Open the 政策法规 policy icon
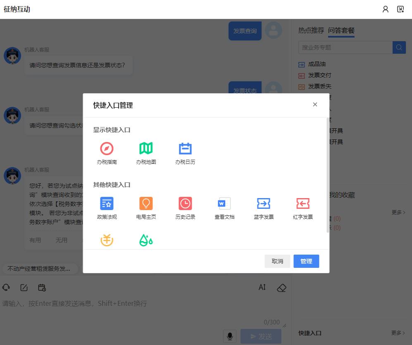Viewport: 412px width, 345px height. tap(107, 203)
